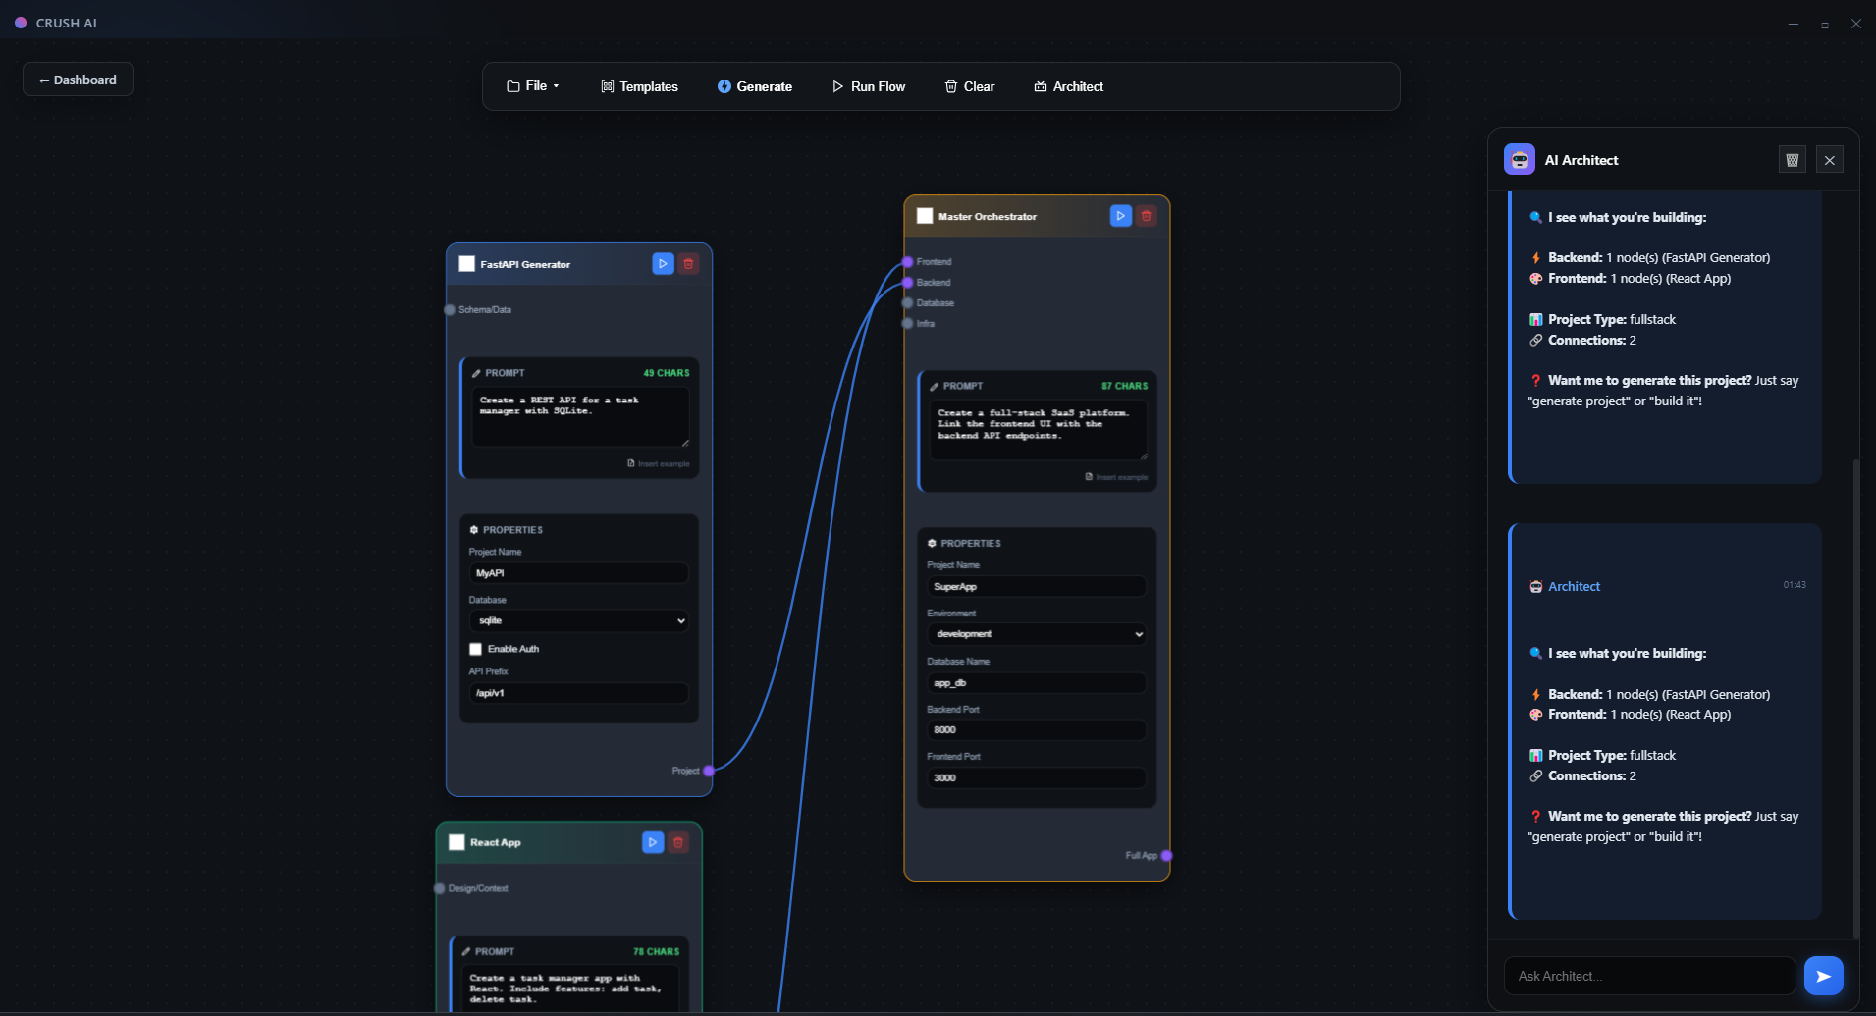This screenshot has width=1876, height=1016.
Task: Click the React App node title
Action: coord(496,842)
